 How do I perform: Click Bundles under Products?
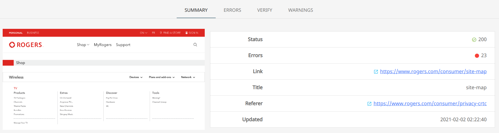(x=17, y=110)
